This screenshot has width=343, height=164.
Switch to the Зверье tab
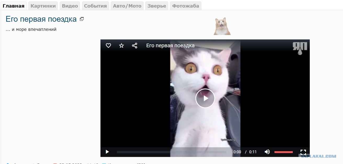[x=157, y=6]
